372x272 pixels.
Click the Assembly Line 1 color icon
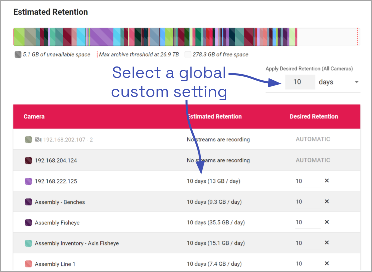click(x=29, y=264)
